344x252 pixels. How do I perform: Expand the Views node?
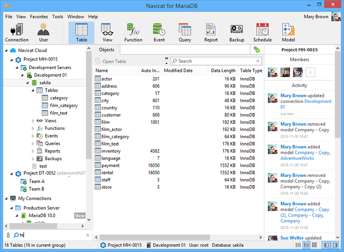click(33, 121)
